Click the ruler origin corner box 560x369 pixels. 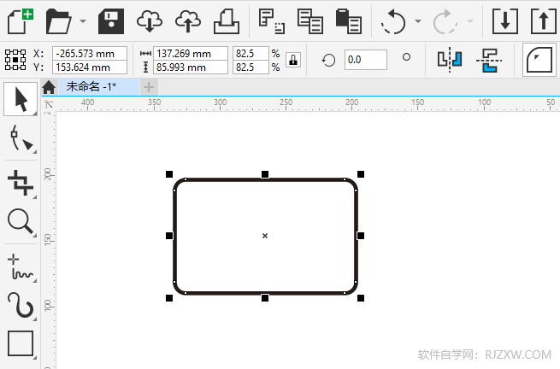(49, 105)
